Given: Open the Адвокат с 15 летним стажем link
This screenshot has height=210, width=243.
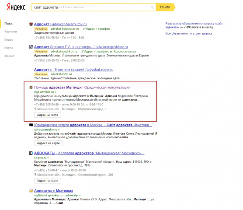Looking at the screenshot, I should (x=73, y=70).
